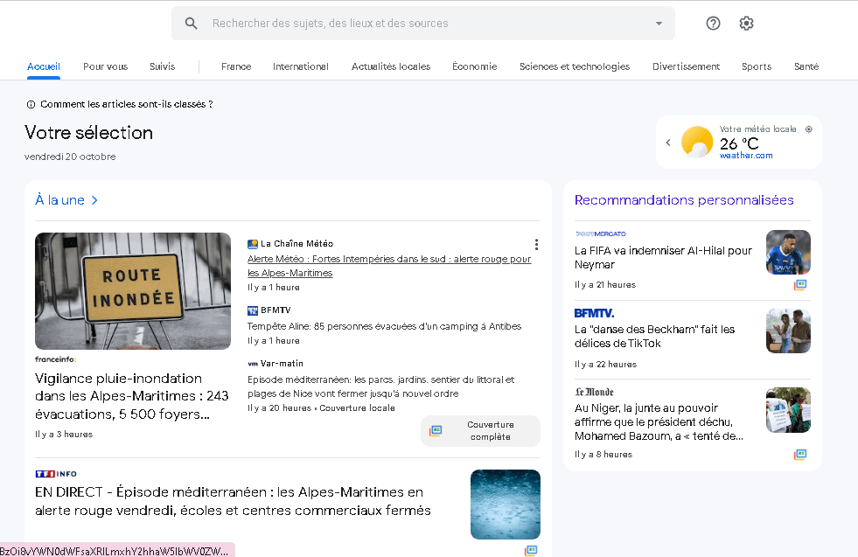Open the help question-mark icon
Screen dimensions: 858x557
point(713,23)
